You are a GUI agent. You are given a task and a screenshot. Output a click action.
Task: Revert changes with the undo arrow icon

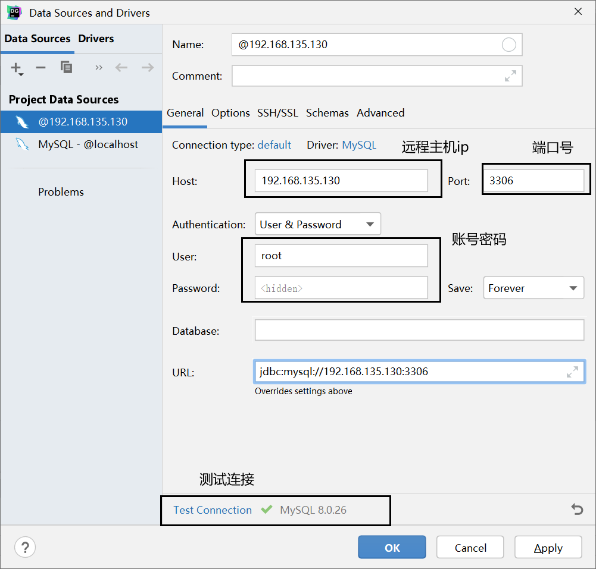point(577,509)
